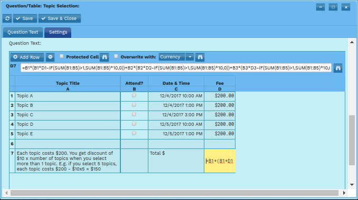
Task: Select the Topic C cell
Action: point(68,115)
